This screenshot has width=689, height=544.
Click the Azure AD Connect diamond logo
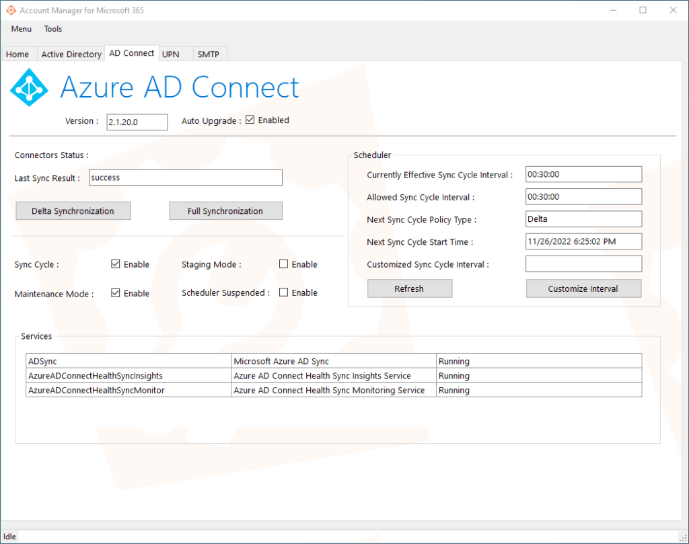point(29,87)
